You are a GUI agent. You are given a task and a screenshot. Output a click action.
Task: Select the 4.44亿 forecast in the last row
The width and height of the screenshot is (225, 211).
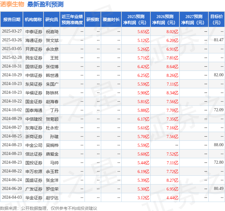tap(172, 197)
